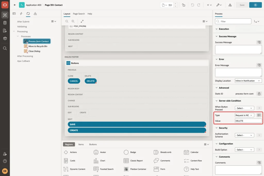Open the Authorization Scheme select list
The width and height of the screenshot is (264, 176).
pyautogui.click(x=244, y=135)
